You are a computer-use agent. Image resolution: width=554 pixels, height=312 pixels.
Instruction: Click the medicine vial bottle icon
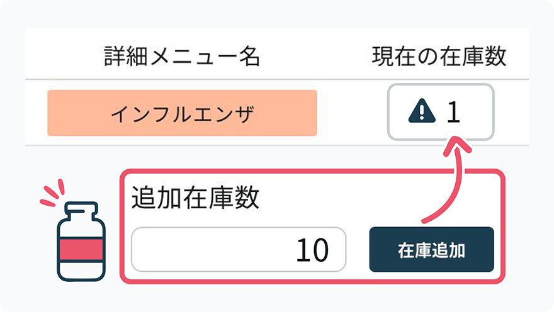[x=81, y=242]
